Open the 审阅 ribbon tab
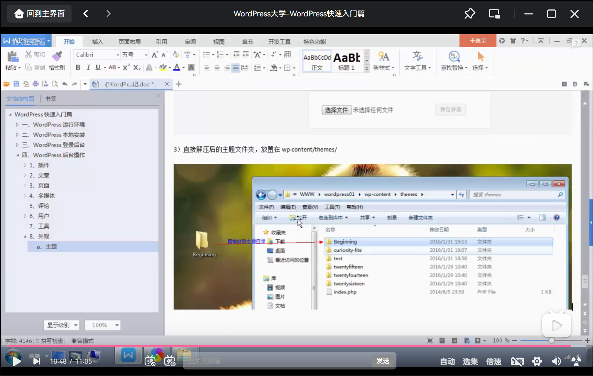 point(190,42)
